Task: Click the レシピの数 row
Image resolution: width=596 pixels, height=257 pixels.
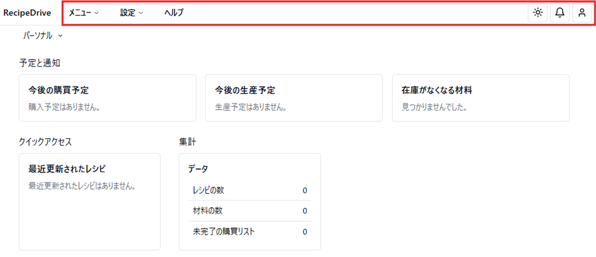Action: point(250,190)
